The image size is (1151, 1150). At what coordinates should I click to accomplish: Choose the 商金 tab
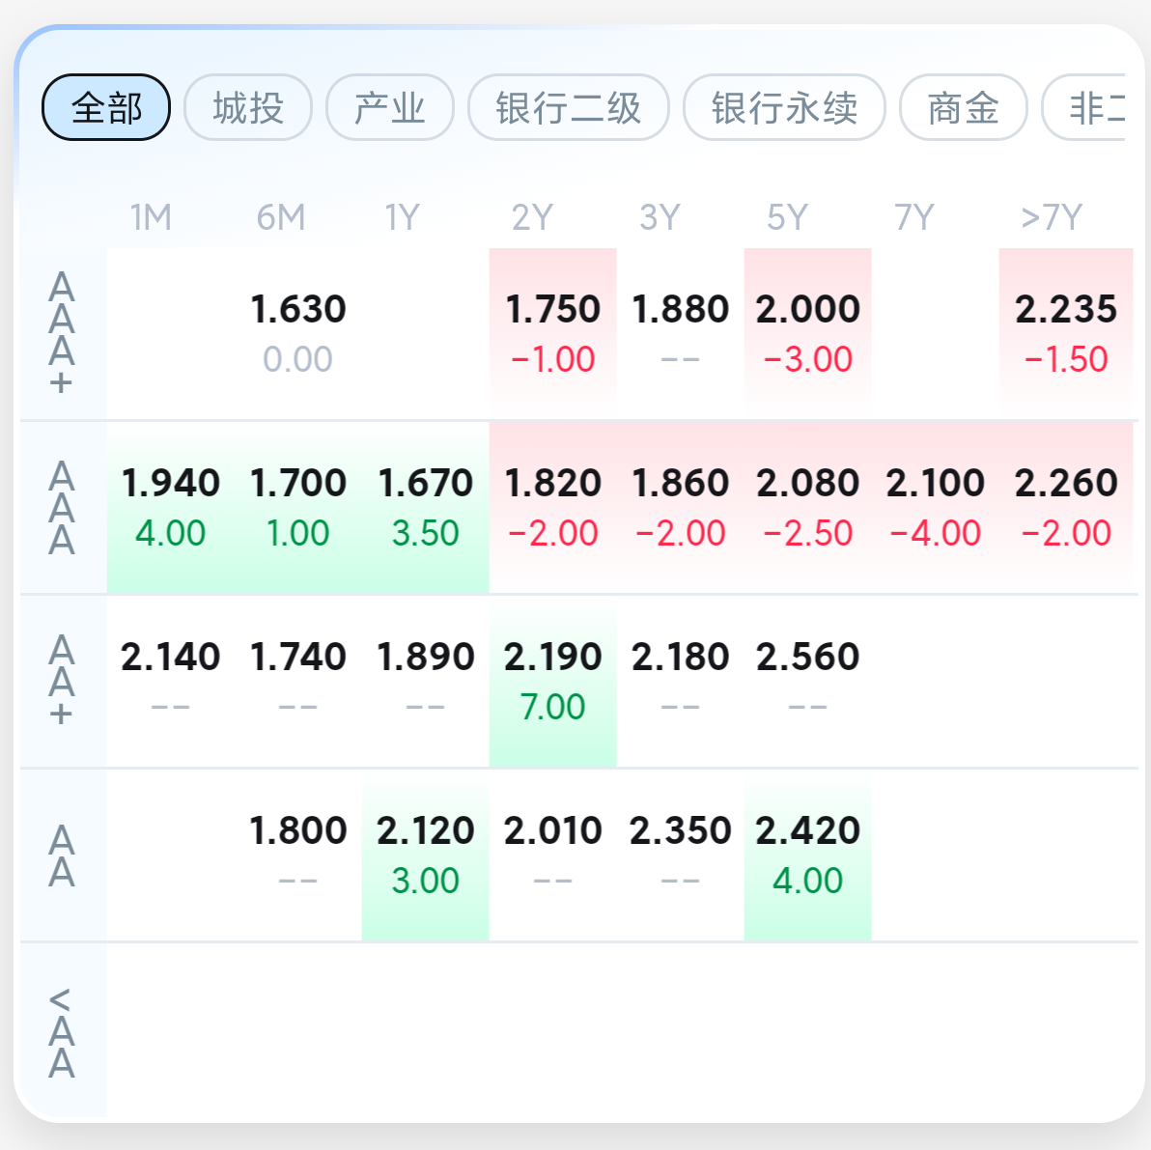(963, 107)
